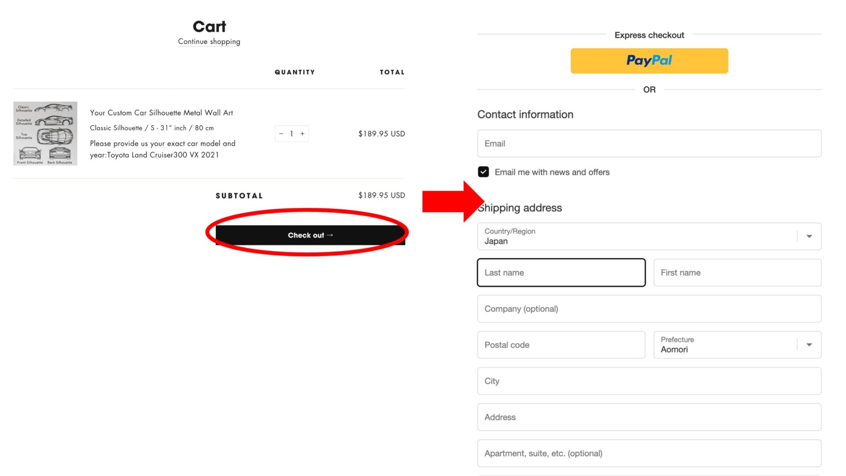Uncheck Email me with news and offers
This screenshot has width=846, height=476.
pyautogui.click(x=483, y=172)
